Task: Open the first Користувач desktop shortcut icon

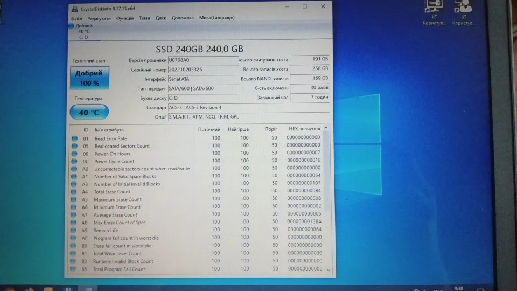Action: pos(434,12)
